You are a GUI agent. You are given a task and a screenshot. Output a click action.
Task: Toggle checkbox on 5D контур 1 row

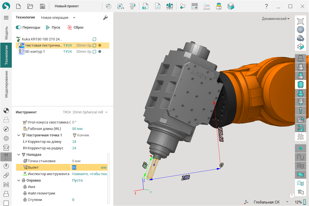click(95, 52)
